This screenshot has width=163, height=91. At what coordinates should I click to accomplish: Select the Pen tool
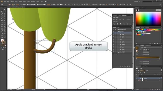pyautogui.click(x=2, y=14)
